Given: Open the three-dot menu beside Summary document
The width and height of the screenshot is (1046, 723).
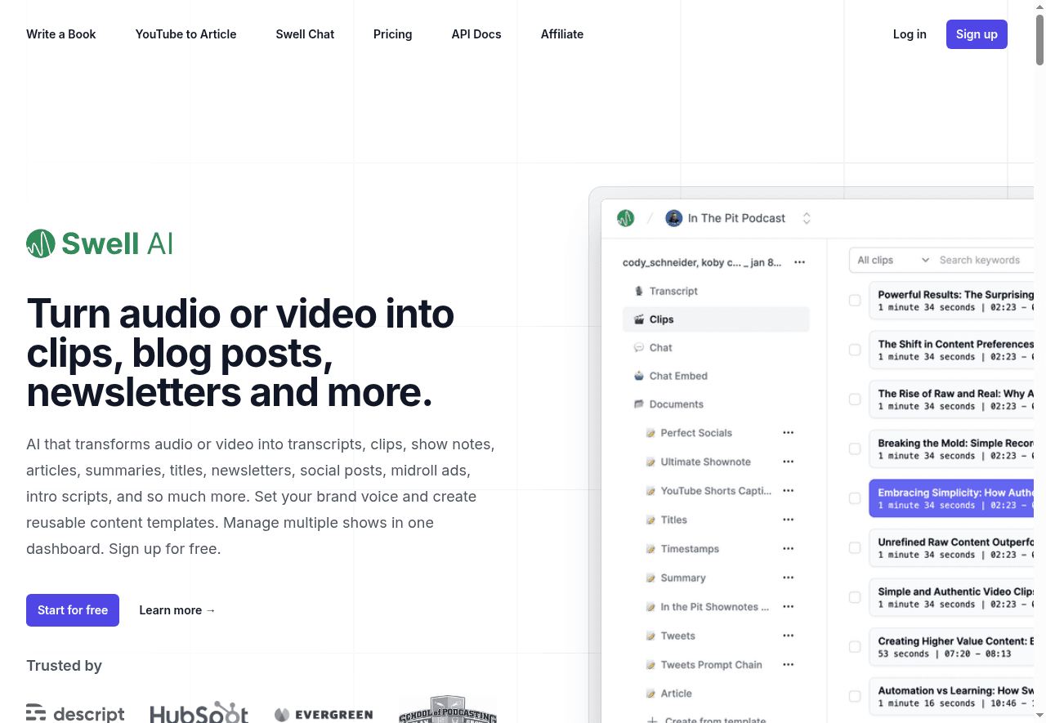Looking at the screenshot, I should click(788, 578).
